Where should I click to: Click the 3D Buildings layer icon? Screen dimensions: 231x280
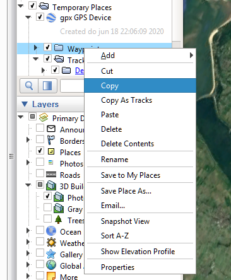click(x=51, y=185)
